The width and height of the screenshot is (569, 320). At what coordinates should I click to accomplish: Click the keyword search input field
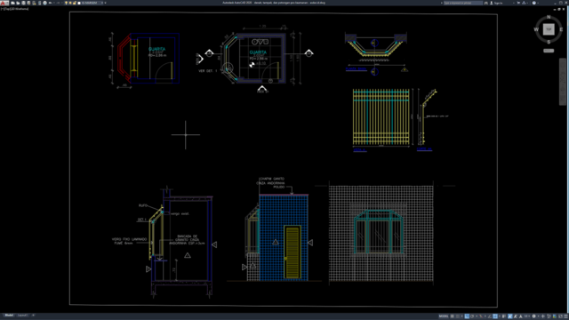click(x=463, y=3)
